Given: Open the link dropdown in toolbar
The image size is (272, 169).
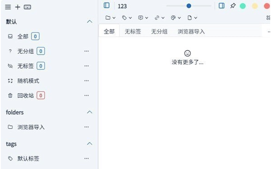Looking at the screenshot, I should coord(159,17).
